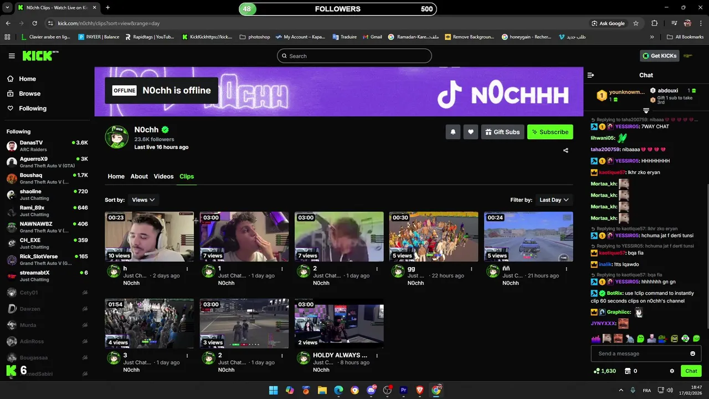The height and width of the screenshot is (399, 709).
Task: Open DanasTV channel in Following list
Action: pyautogui.click(x=47, y=146)
